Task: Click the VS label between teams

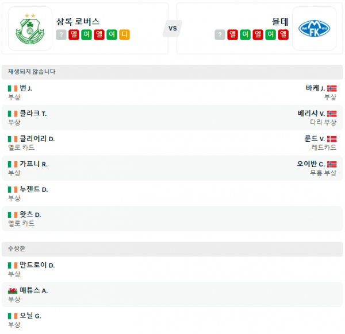Action: click(172, 28)
